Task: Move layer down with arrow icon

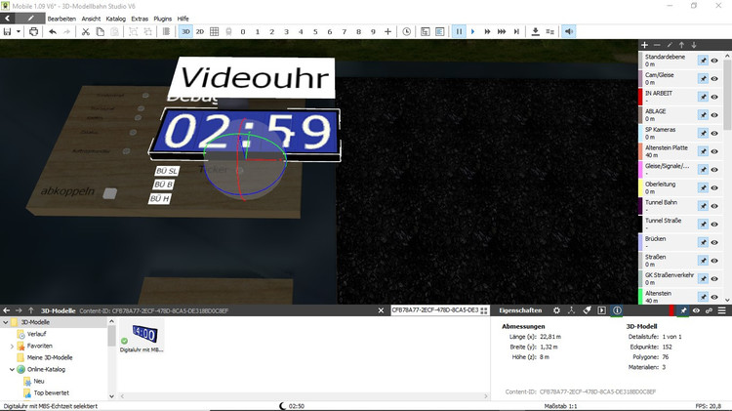Action: coord(694,45)
